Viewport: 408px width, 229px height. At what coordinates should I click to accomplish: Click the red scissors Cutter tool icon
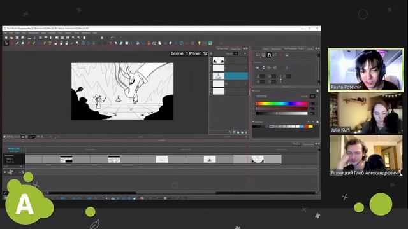111,43
